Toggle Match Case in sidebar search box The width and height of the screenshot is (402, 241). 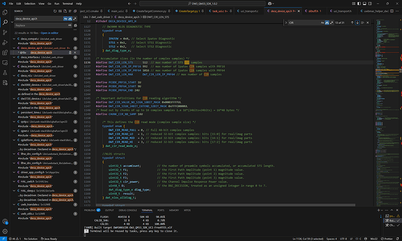65,19
